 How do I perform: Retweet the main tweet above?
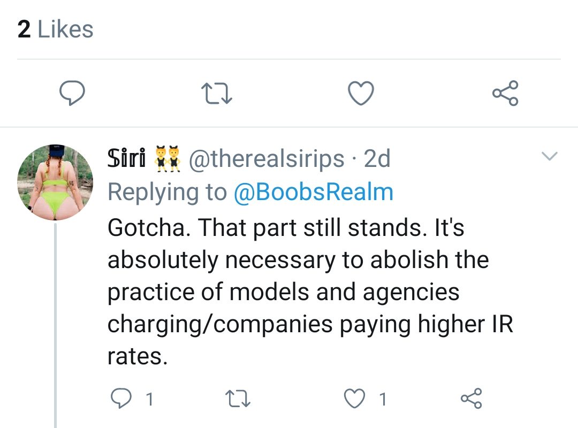[x=216, y=93]
